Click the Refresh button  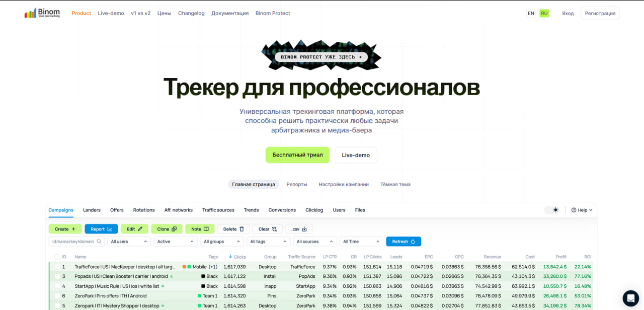(403, 242)
